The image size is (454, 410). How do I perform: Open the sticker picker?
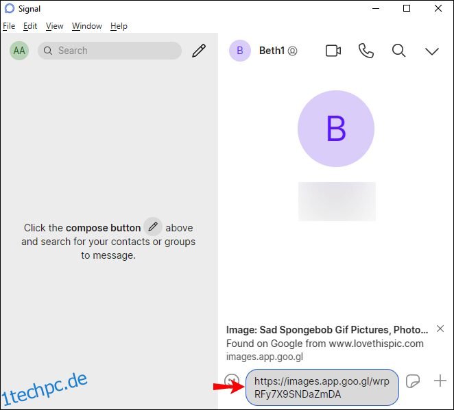pyautogui.click(x=413, y=381)
